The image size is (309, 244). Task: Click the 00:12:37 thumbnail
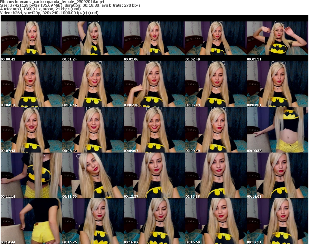pyautogui.click(x=154, y=175)
